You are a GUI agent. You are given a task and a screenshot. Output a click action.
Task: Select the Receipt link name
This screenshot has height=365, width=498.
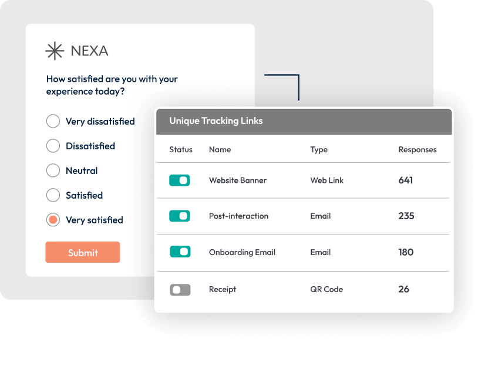(223, 289)
